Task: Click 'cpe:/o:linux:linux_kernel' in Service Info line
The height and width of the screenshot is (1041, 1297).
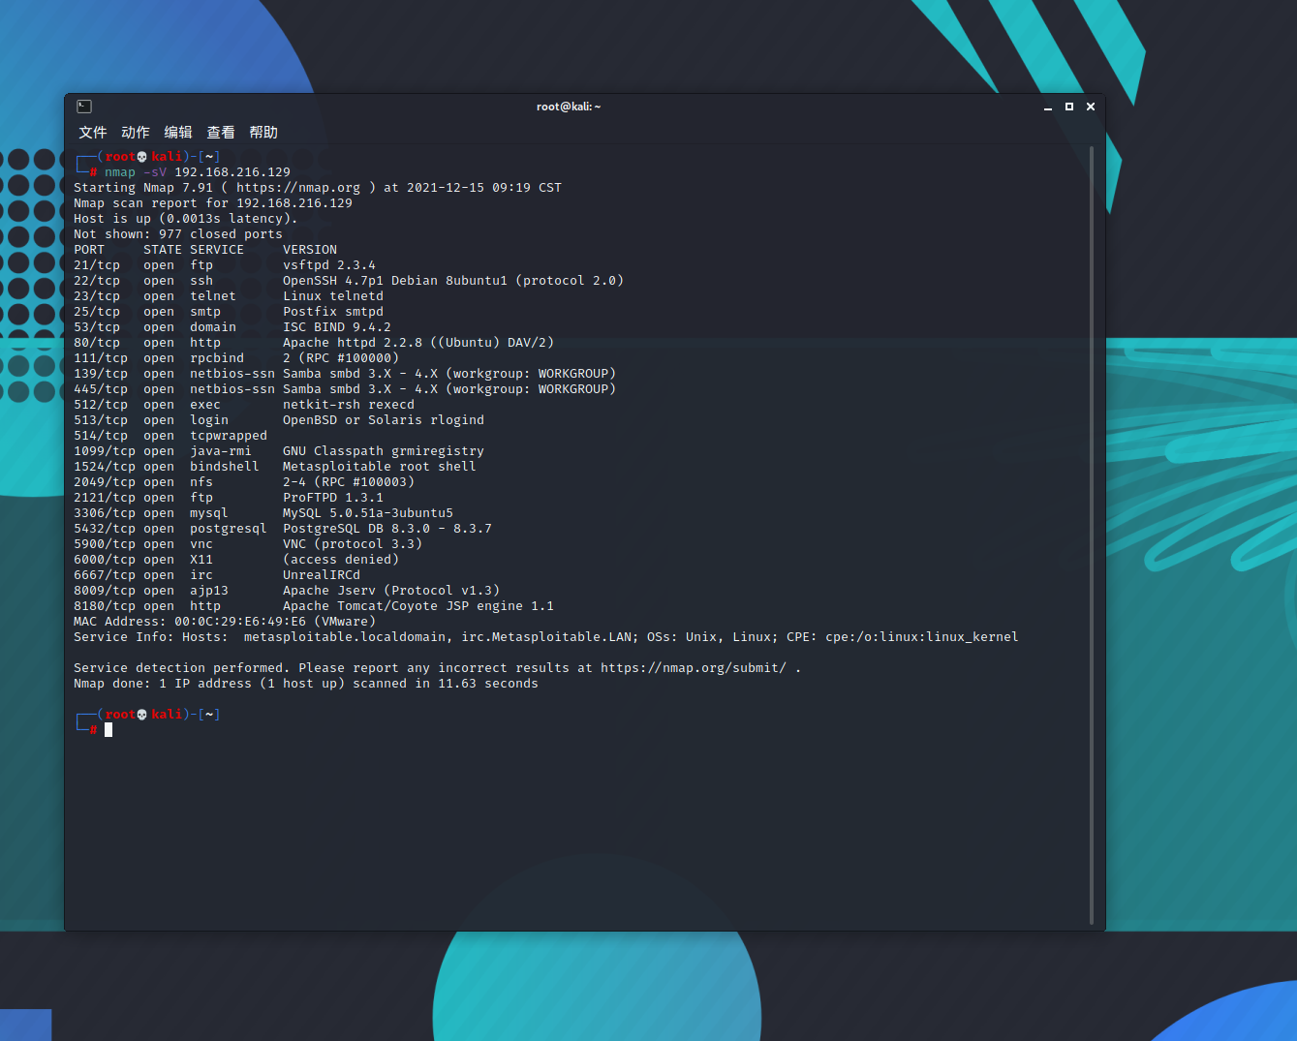Action: coord(922,637)
